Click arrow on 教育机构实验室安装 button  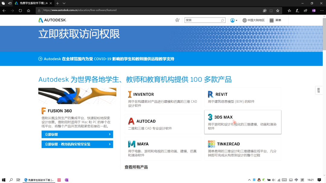[x=110, y=144]
